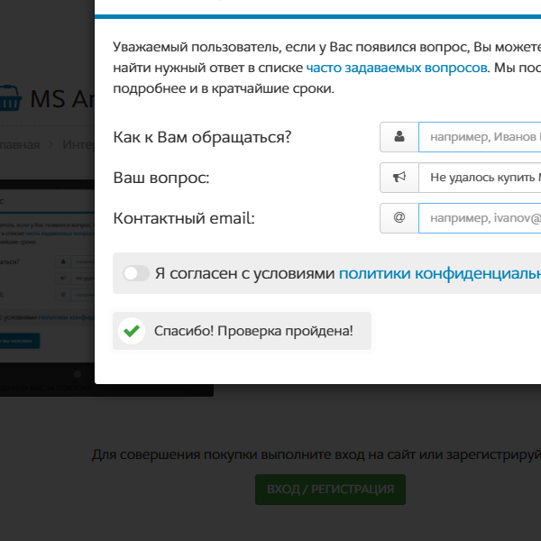Click the "Я согласен с условиями" label text
Image resolution: width=541 pixels, height=541 pixels.
pyautogui.click(x=244, y=273)
